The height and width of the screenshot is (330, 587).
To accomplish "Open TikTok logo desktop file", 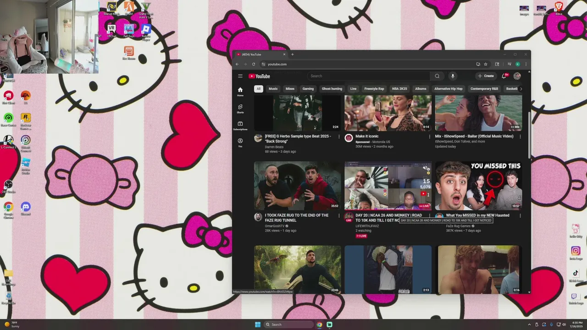I will [x=576, y=275].
